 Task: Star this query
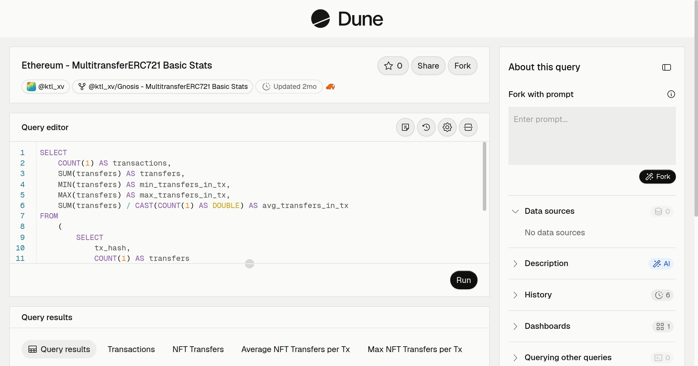[x=393, y=66]
